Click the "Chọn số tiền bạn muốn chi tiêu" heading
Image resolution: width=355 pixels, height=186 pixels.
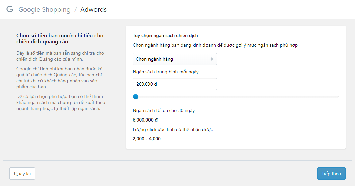coord(60,38)
